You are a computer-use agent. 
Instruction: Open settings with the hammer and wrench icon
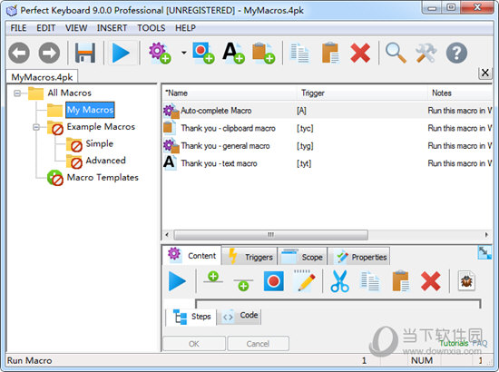pos(426,54)
